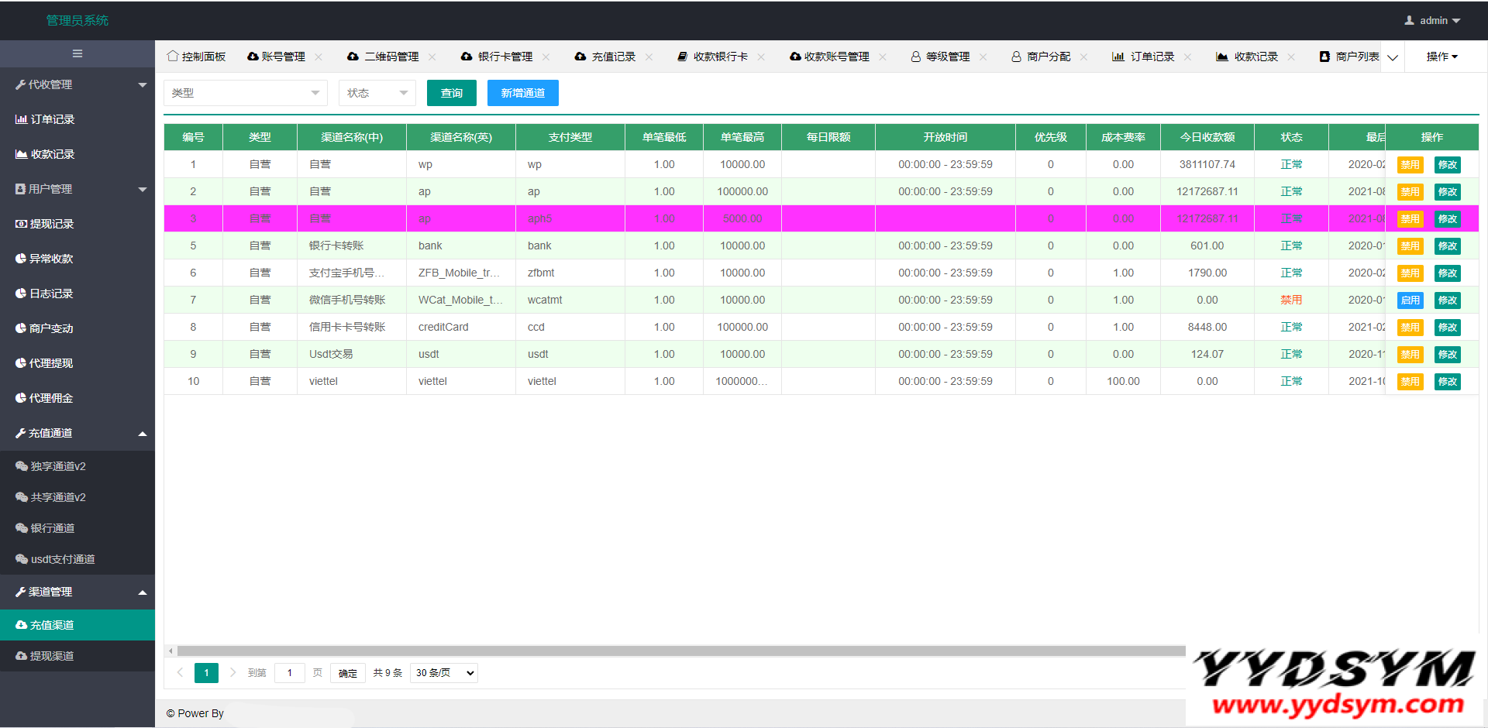Switch to the 等级管理 tab
This screenshot has width=1488, height=728.
[x=947, y=57]
